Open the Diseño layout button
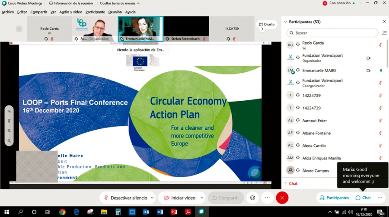Image resolution: width=389 pixels, height=217 pixels. coord(267,24)
